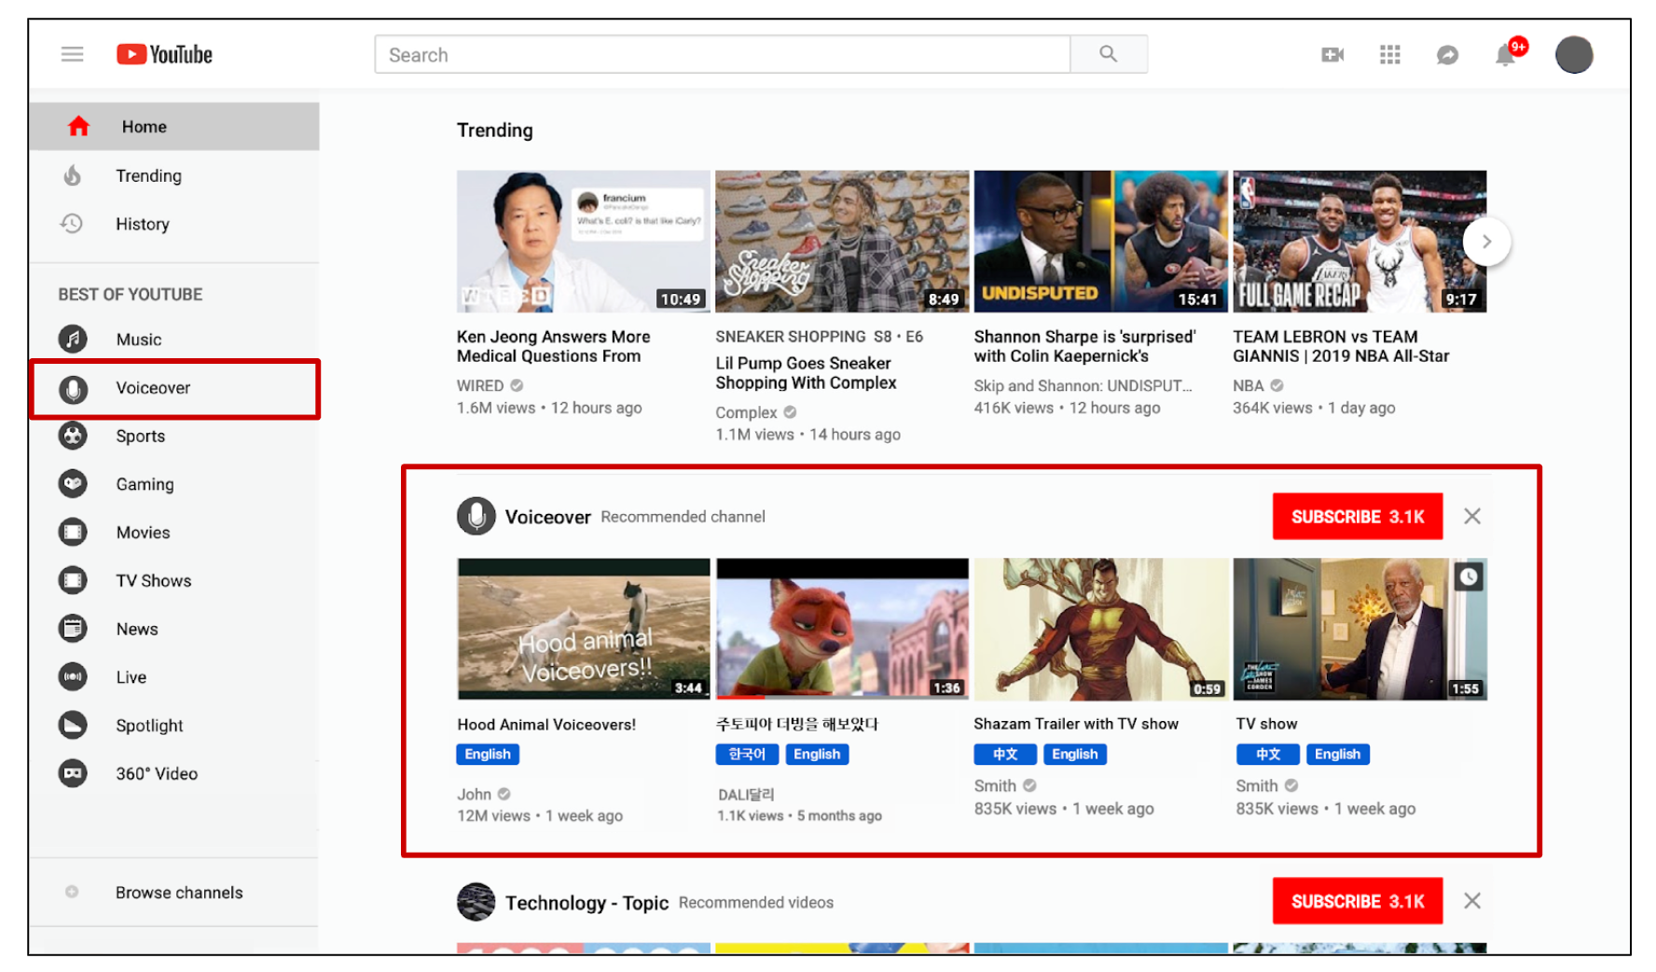This screenshot has height=972, width=1656.
Task: Open the messages share icon
Action: 1447,55
